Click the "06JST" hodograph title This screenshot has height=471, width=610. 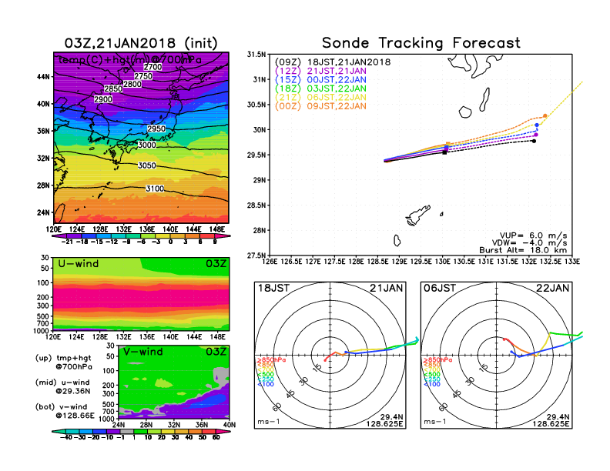click(x=440, y=288)
